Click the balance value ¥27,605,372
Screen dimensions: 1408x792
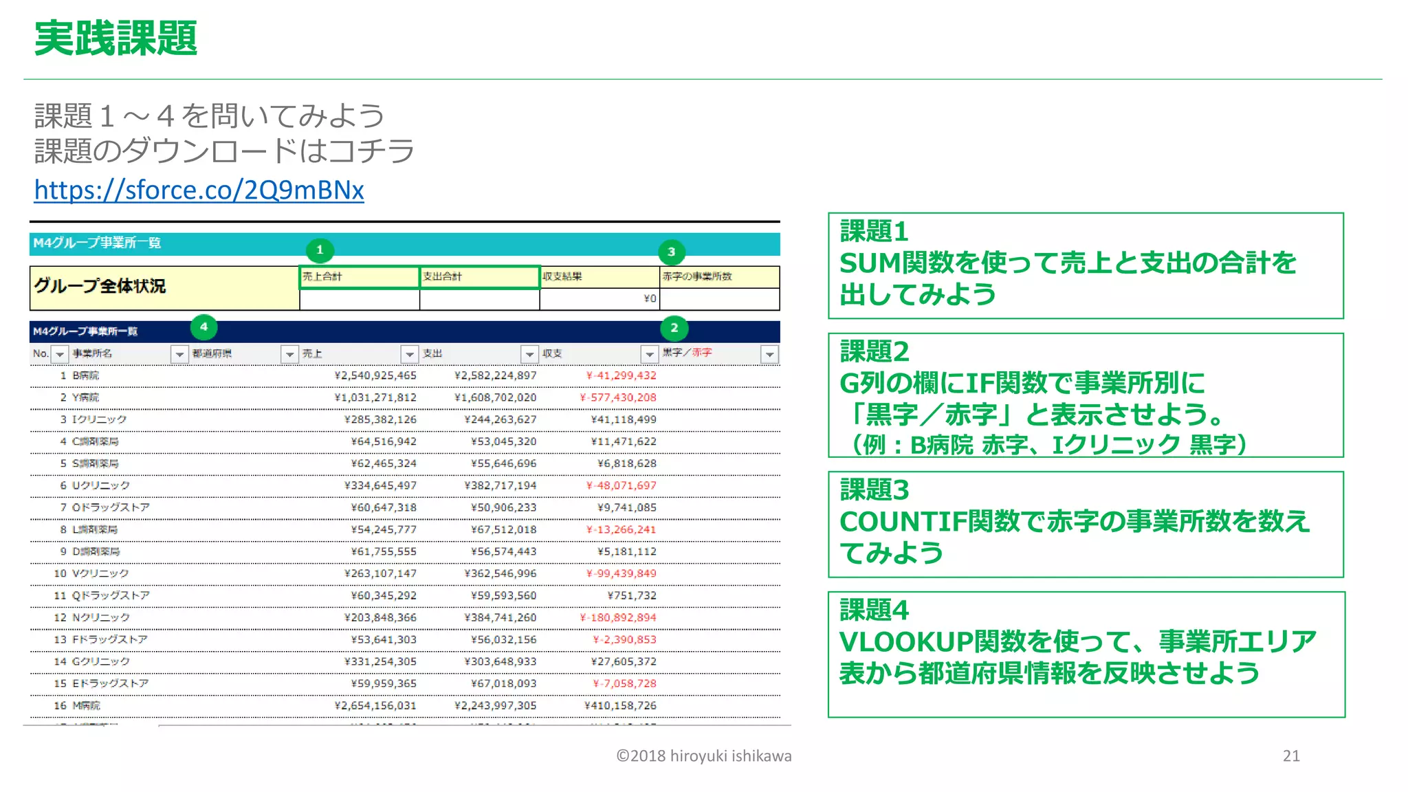pos(624,661)
